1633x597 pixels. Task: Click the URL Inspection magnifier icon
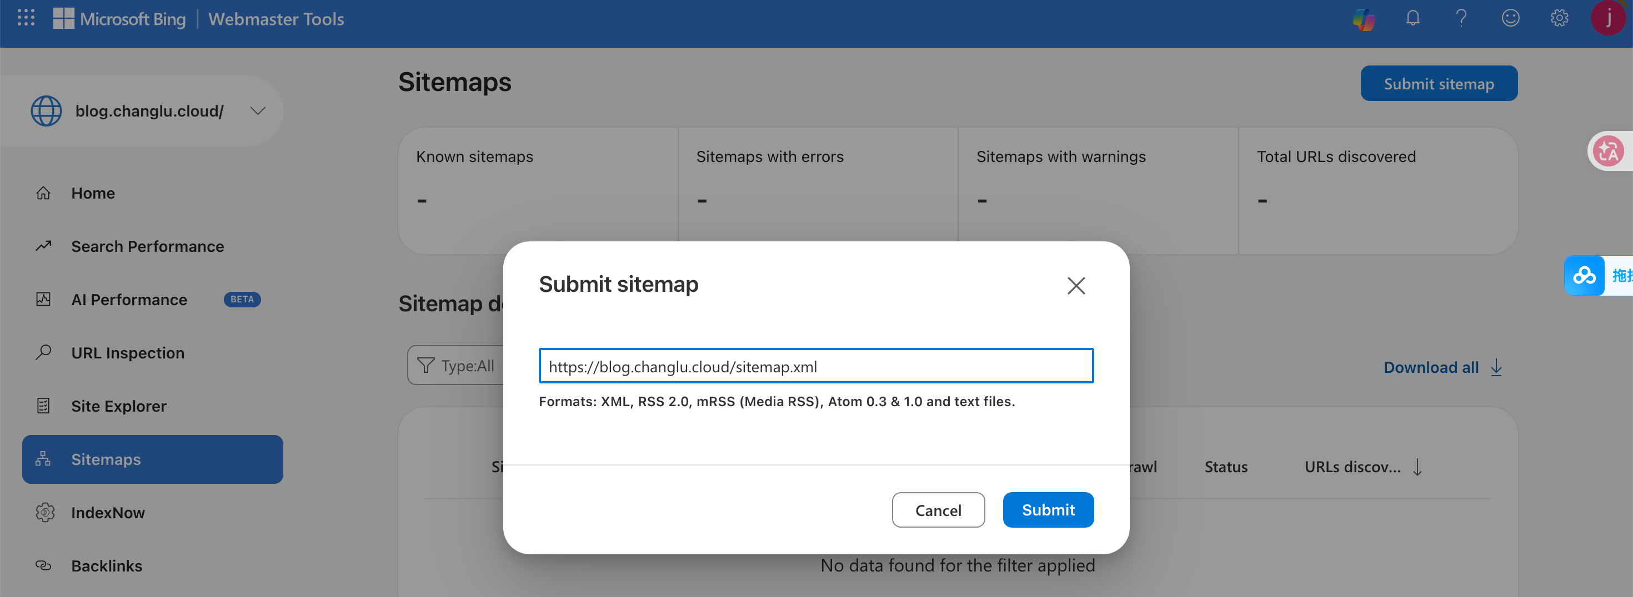point(43,353)
